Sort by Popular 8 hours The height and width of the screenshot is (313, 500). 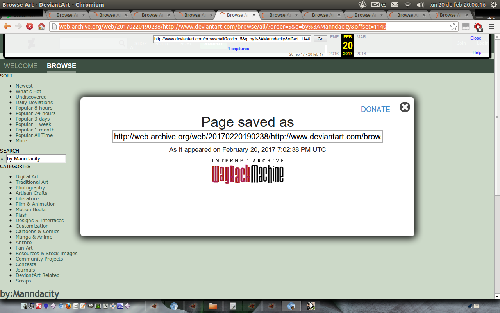[34, 108]
